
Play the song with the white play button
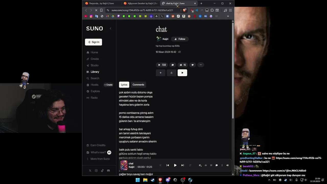click(182, 73)
